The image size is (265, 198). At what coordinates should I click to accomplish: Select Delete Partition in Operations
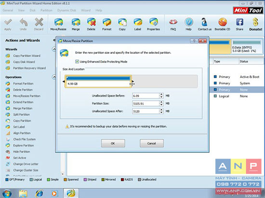tap(23, 90)
